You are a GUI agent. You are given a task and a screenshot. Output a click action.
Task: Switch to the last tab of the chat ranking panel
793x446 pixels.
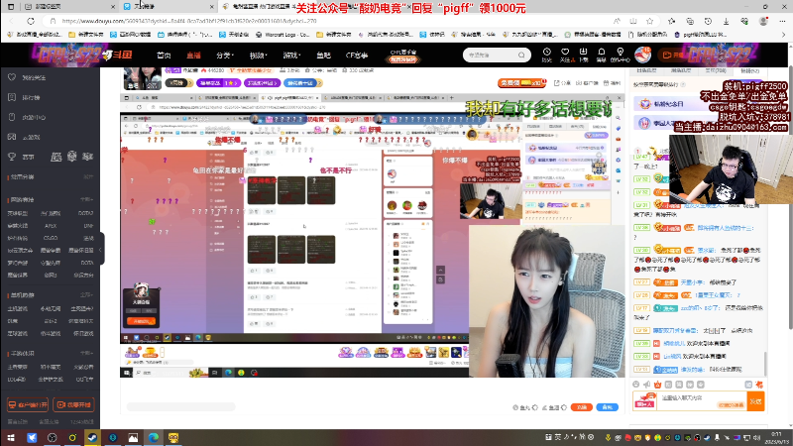click(x=749, y=70)
